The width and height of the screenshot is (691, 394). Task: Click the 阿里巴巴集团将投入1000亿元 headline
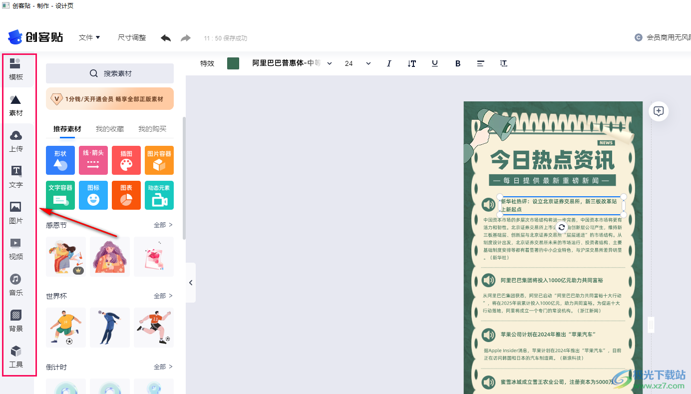552,280
